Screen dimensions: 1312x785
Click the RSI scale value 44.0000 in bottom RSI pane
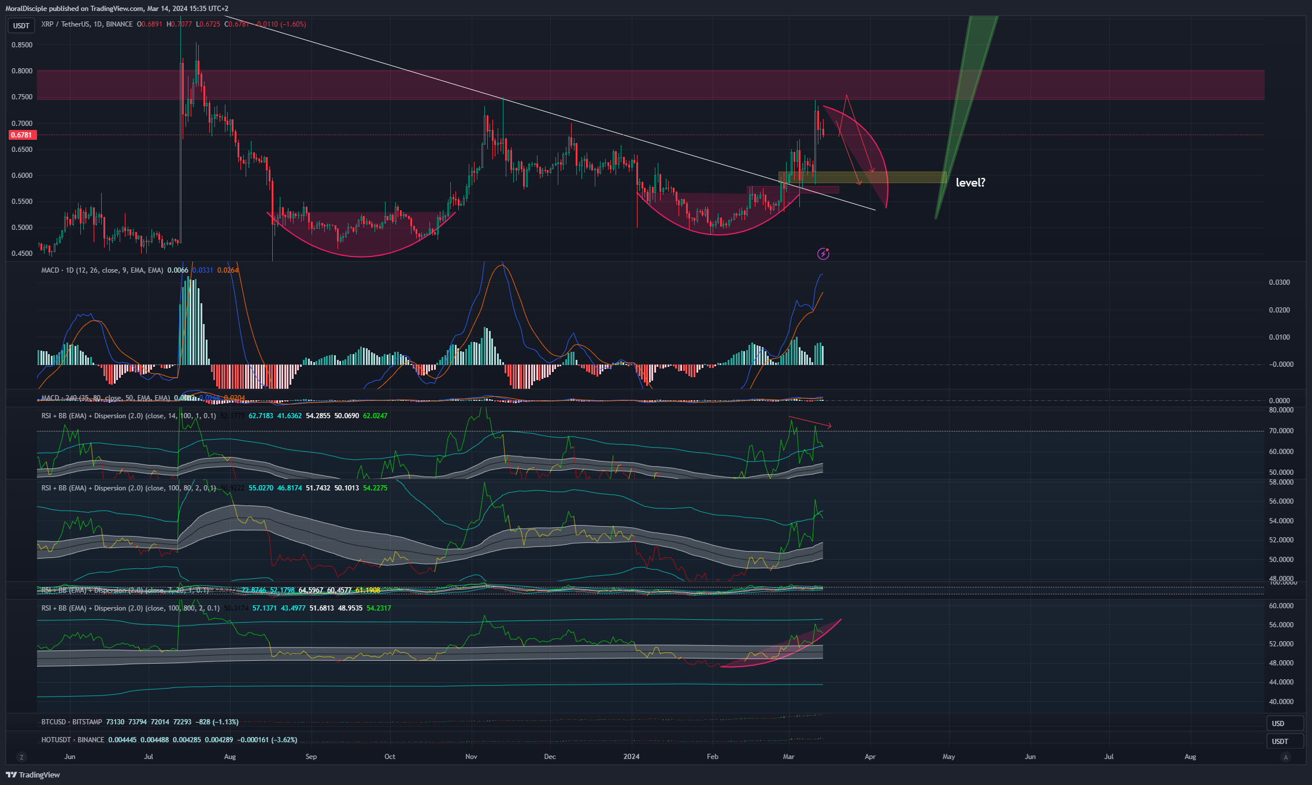coord(1281,682)
